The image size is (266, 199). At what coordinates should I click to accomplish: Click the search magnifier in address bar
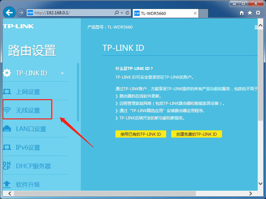click(x=116, y=13)
